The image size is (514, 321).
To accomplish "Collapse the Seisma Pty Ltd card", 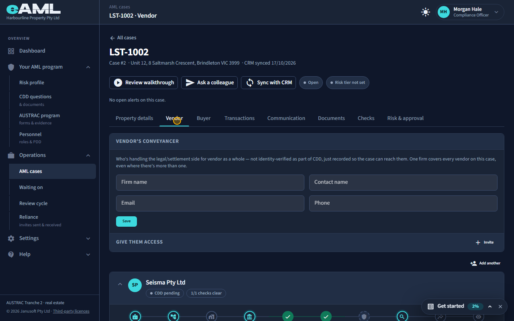I will click(120, 284).
